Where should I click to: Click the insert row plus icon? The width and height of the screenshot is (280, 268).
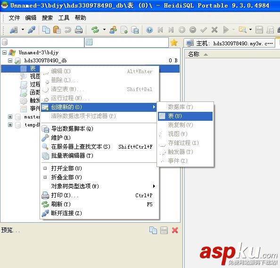(x=182, y=30)
